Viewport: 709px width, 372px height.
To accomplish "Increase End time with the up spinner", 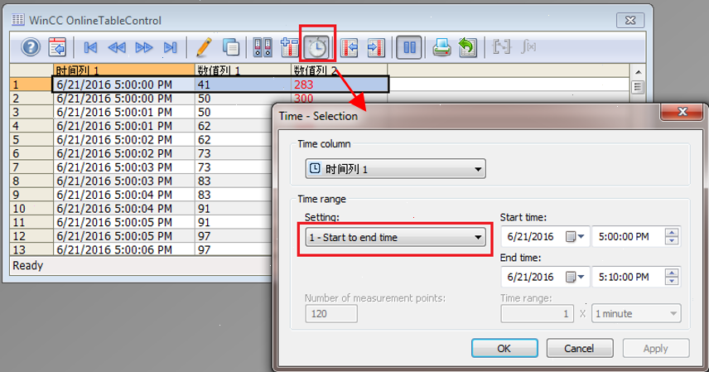I will pyautogui.click(x=672, y=273).
